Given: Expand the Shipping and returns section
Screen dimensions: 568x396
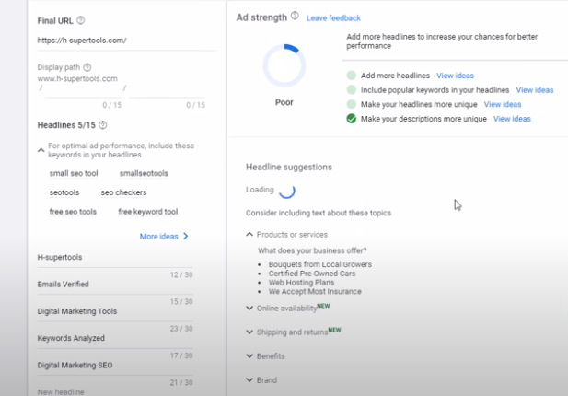Looking at the screenshot, I should coord(249,332).
